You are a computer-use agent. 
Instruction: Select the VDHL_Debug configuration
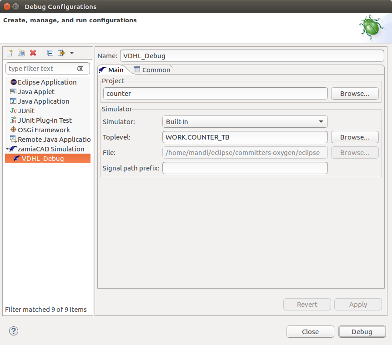[x=48, y=159]
